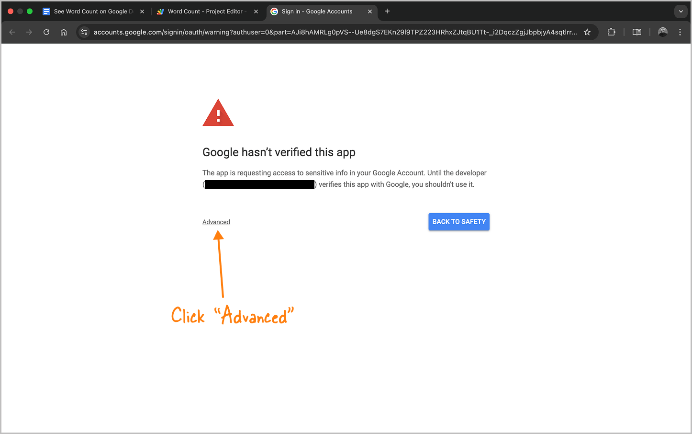This screenshot has width=692, height=434.
Task: Open site information icon in address bar
Action: (84, 32)
